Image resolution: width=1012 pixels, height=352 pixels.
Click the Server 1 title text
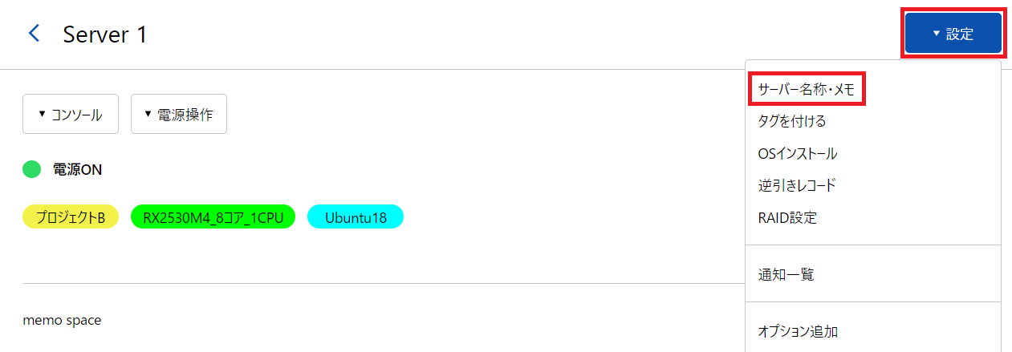pos(105,34)
